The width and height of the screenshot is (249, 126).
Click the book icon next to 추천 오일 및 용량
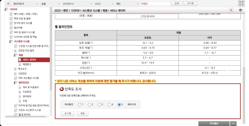[11, 18]
